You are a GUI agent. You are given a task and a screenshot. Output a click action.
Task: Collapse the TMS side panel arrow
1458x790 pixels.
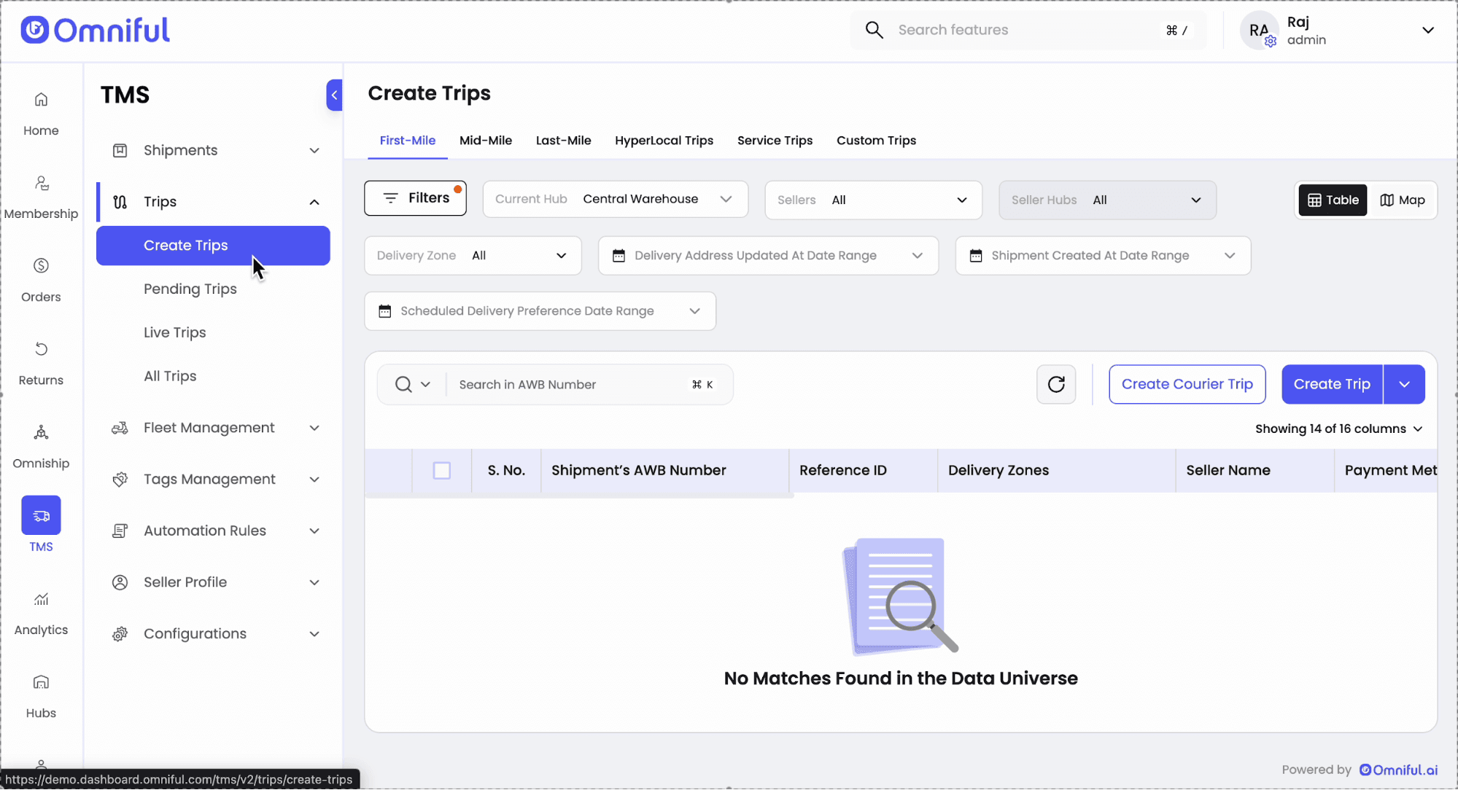coord(334,95)
